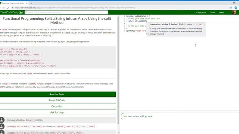Click the browser address bar URL

(75, 7)
